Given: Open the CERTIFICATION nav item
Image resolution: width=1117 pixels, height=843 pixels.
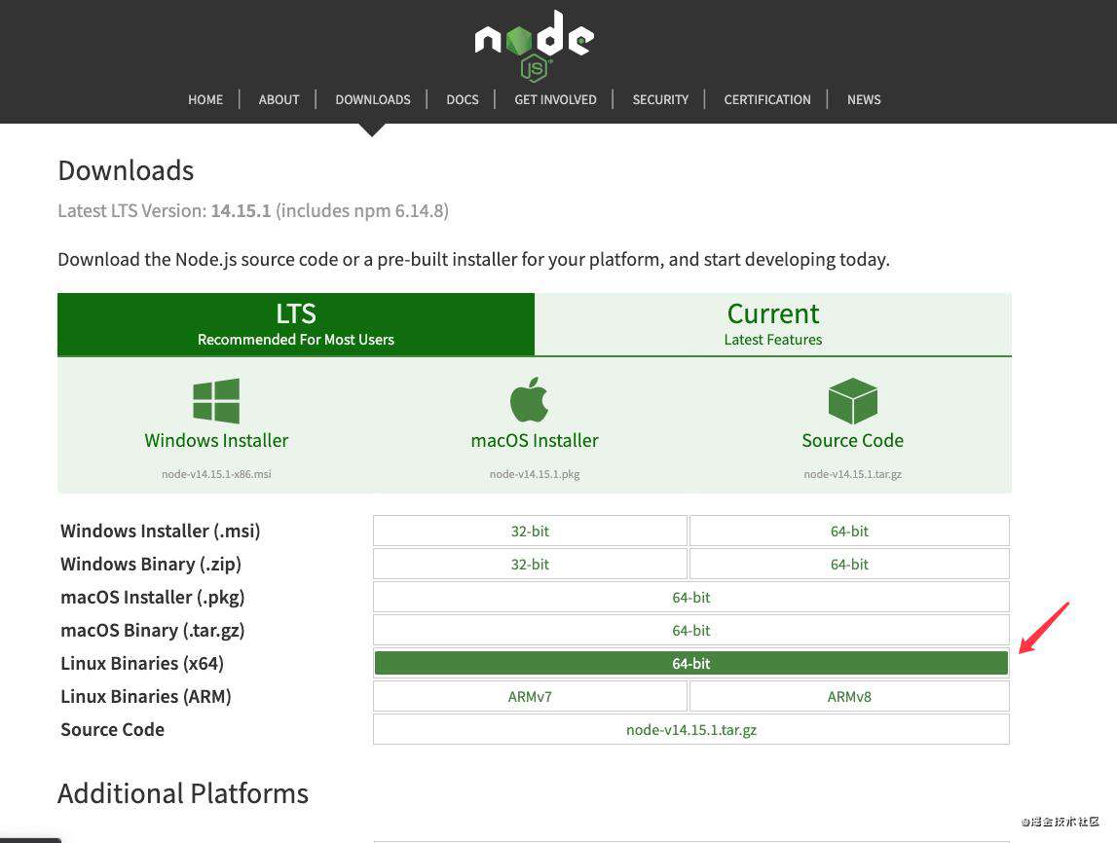Looking at the screenshot, I should click(767, 99).
